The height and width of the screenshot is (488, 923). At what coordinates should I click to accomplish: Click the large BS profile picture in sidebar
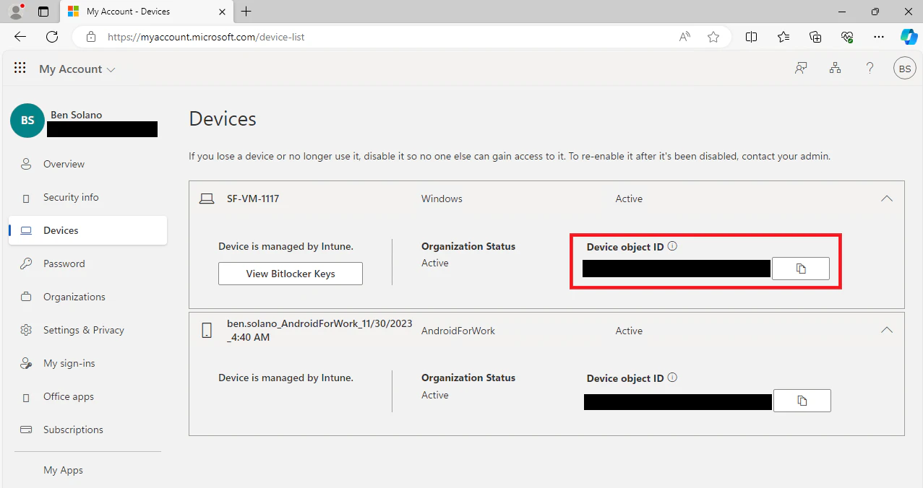point(27,121)
